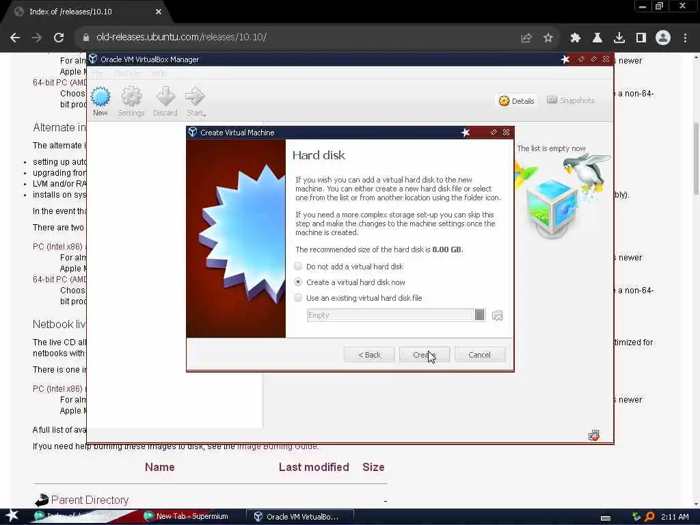Click the share page icon
The height and width of the screenshot is (525, 700).
point(526,38)
